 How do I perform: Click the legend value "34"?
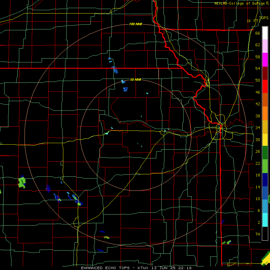pos(258,128)
